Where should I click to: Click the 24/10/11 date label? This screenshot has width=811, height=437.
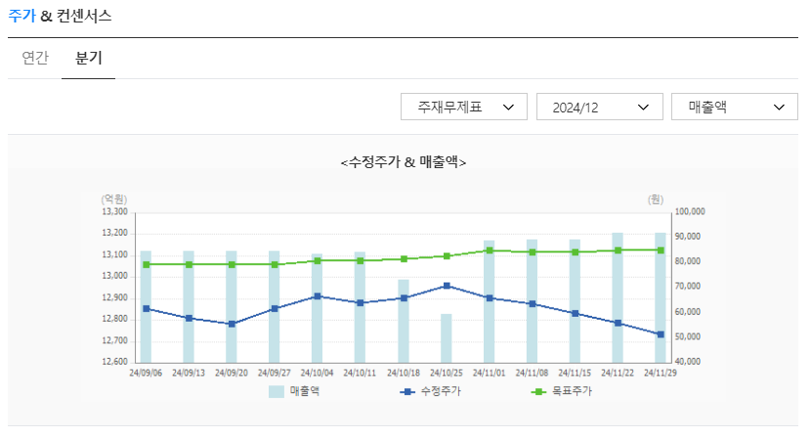coord(360,372)
